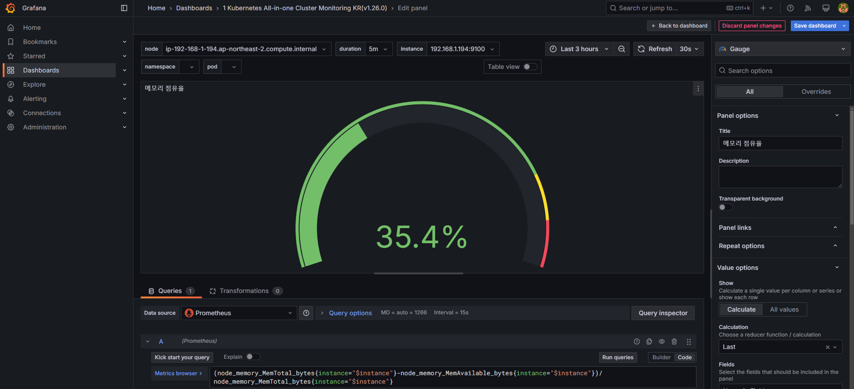Dock or undock the sidebar menu icon
This screenshot has height=389, width=854.
point(124,8)
